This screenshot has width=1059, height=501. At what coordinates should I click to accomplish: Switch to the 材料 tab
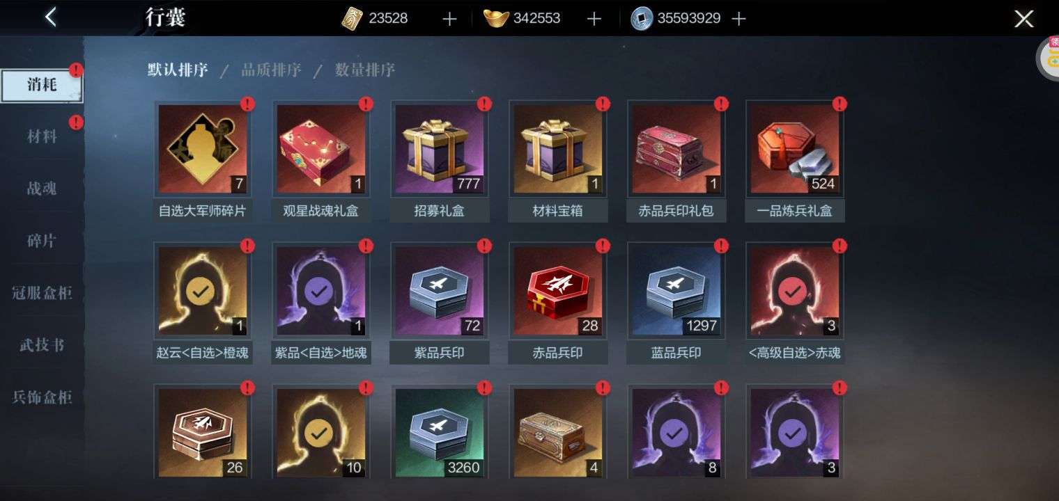(42, 136)
